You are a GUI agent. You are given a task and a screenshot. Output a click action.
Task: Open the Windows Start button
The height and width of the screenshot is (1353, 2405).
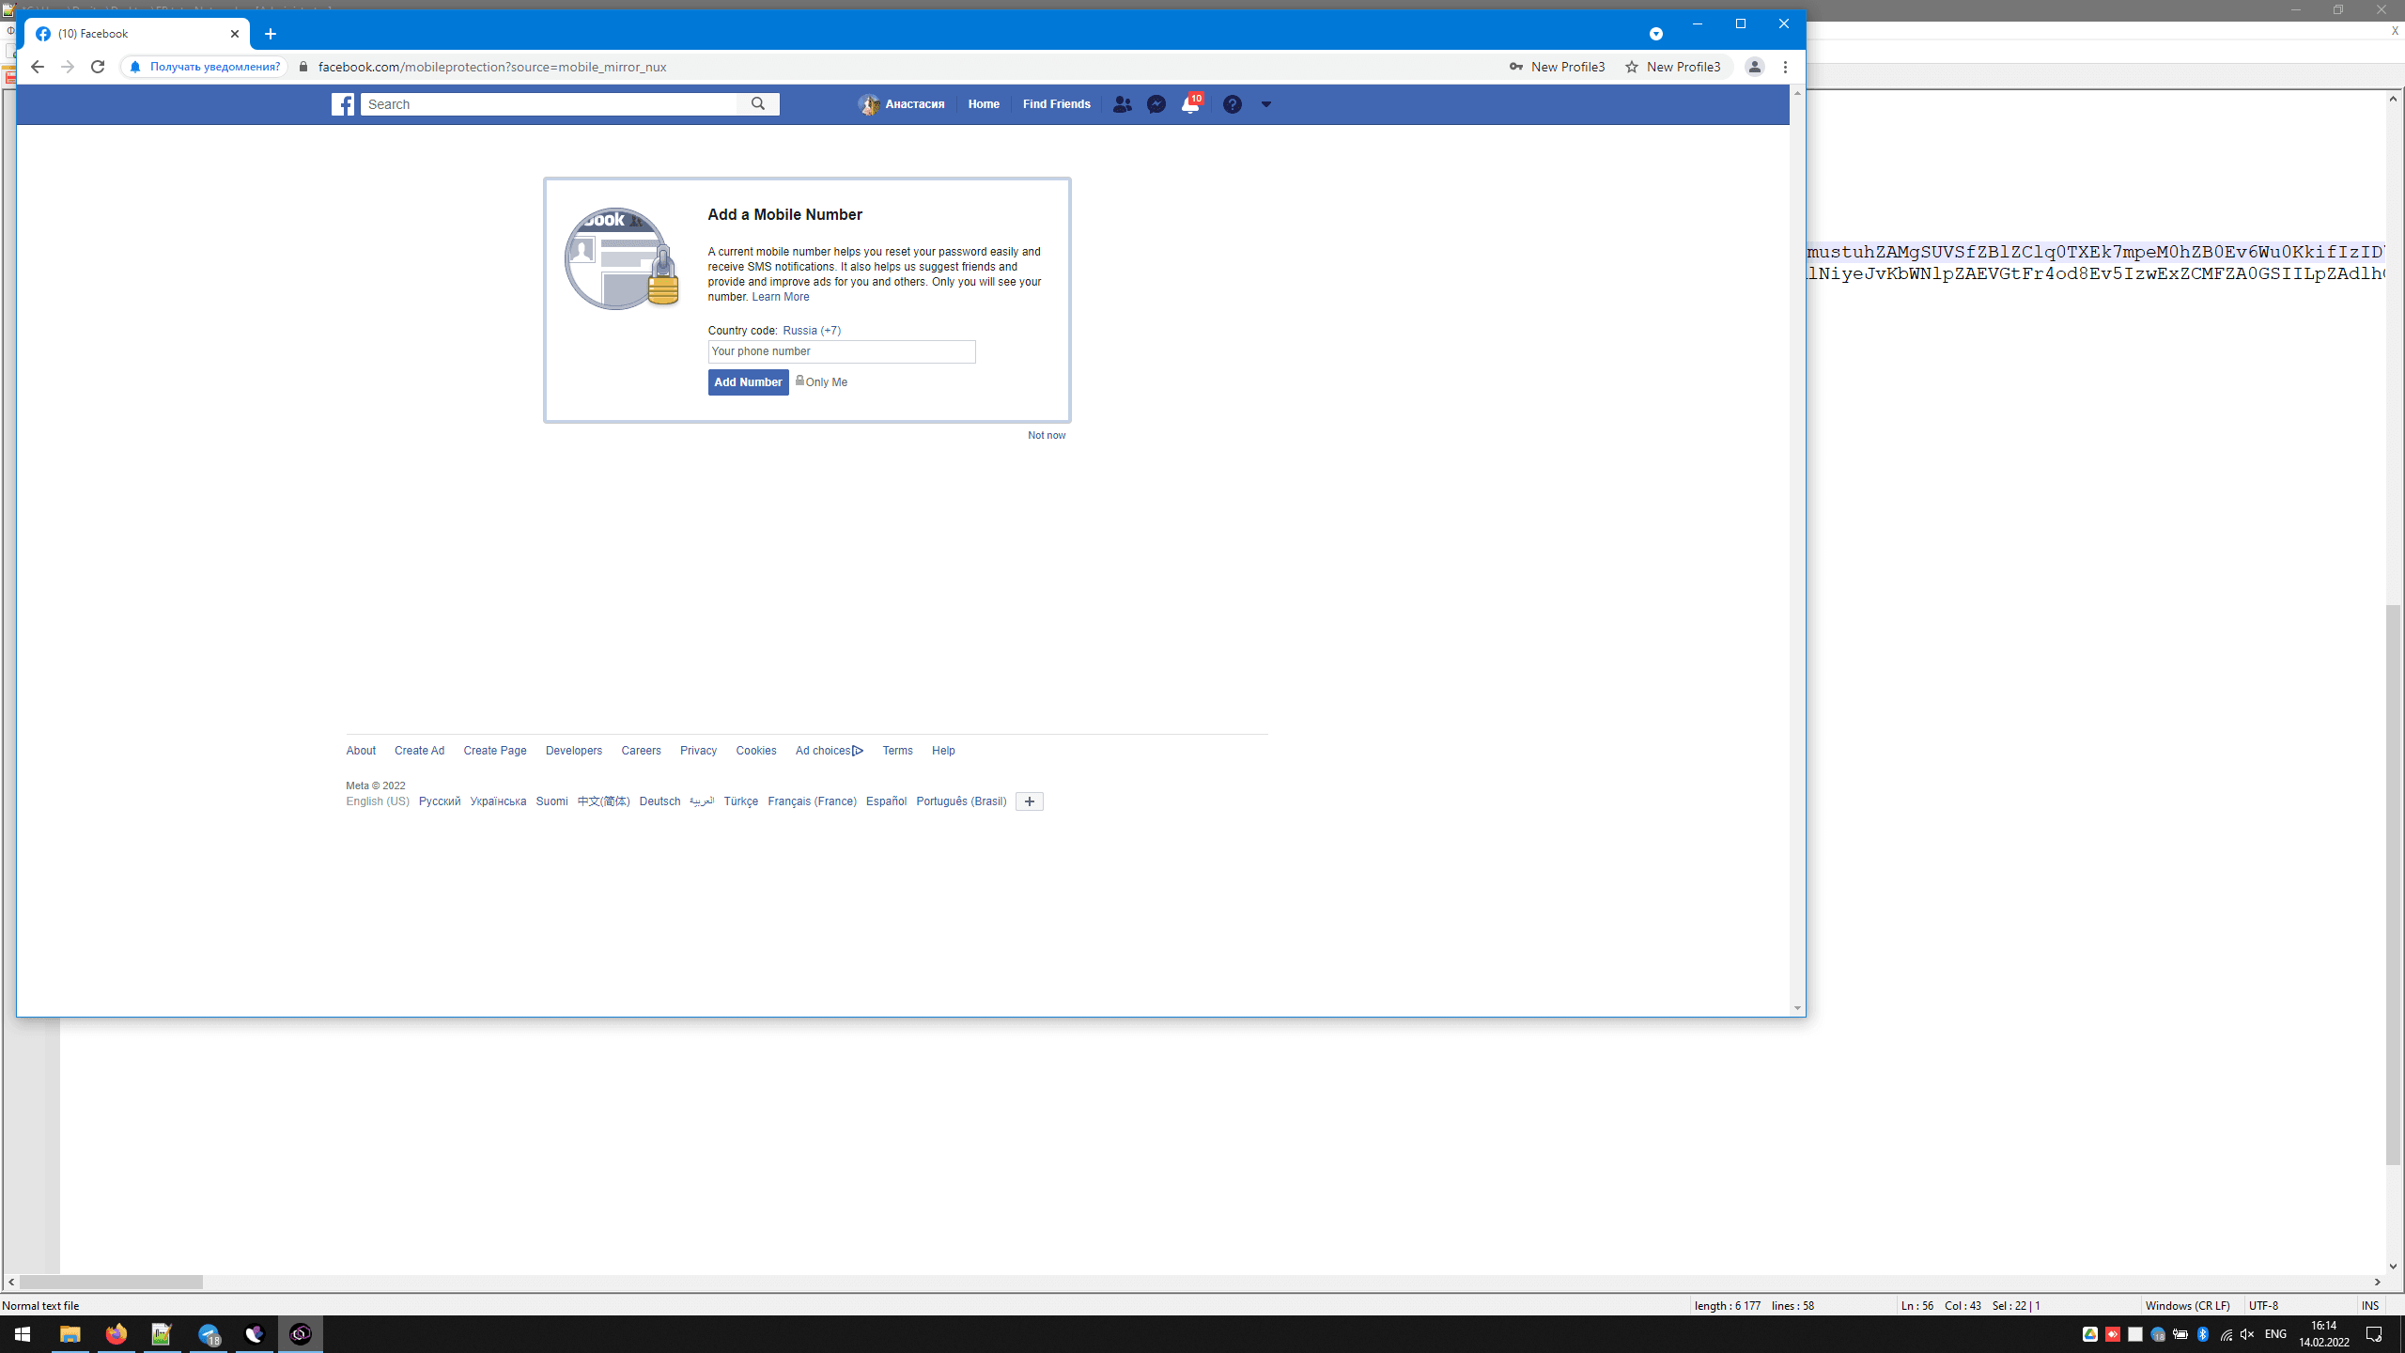click(23, 1334)
